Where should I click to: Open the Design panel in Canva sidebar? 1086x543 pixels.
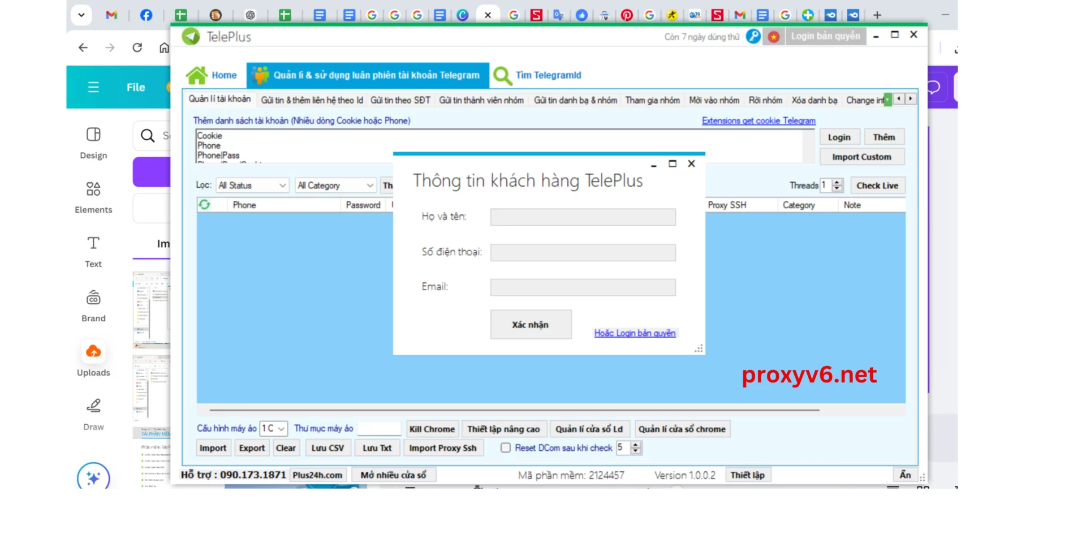pos(93,144)
